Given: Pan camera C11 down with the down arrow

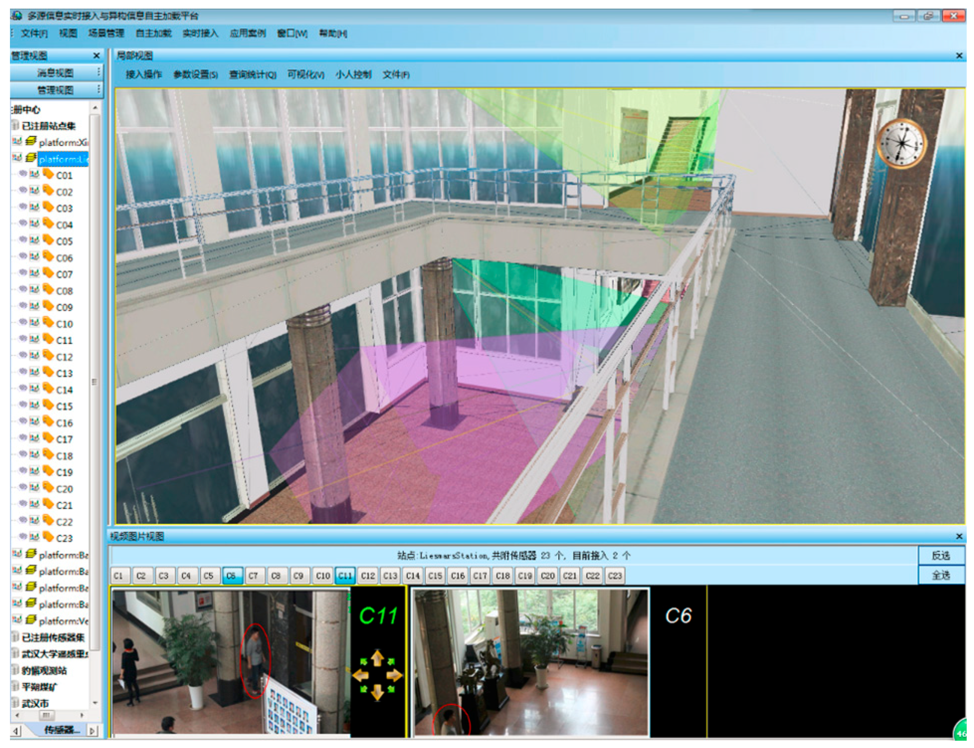Looking at the screenshot, I should pyautogui.click(x=377, y=692).
